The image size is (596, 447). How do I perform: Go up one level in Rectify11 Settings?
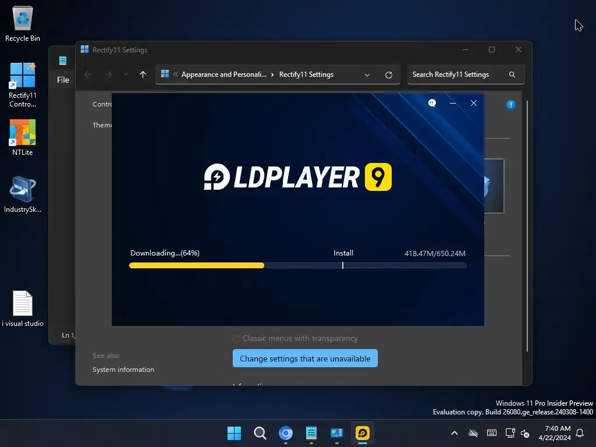point(143,74)
